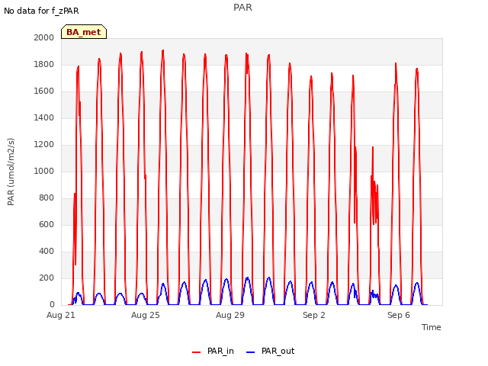Click the Time x-axis title
Image resolution: width=488 pixels, height=366 pixels.
[432, 327]
